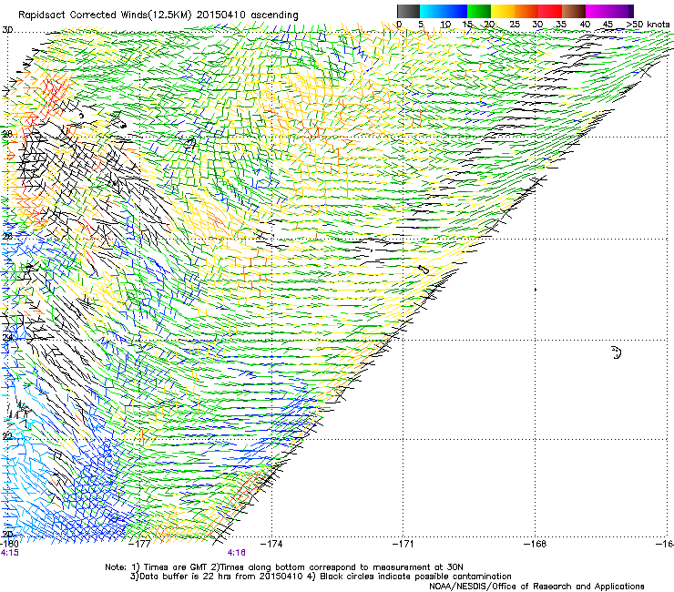
Task: Click the small island outline near 171W and 25.5N
Action: 424,270
